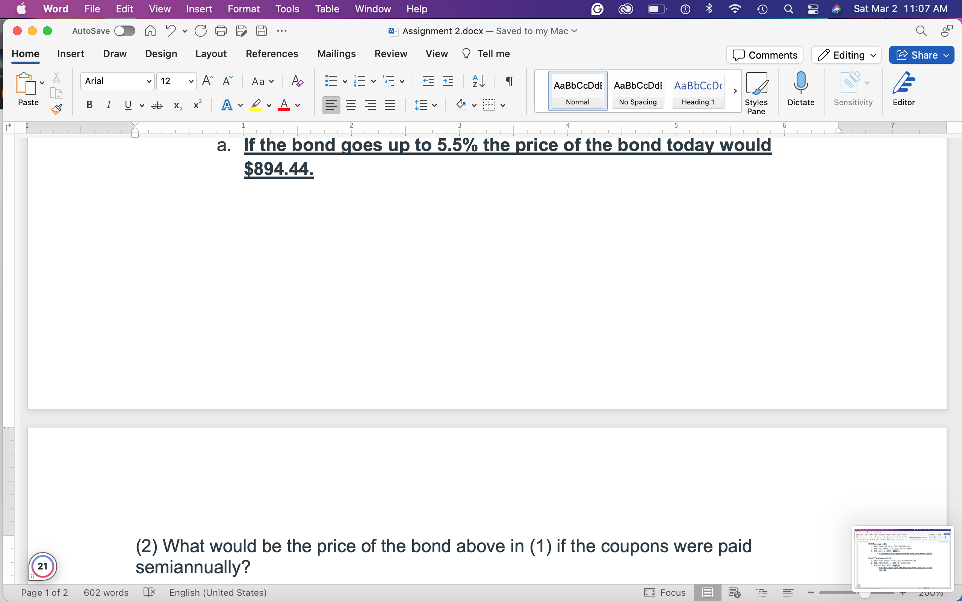Click the Sort icon
962x601 pixels.
coord(478,81)
